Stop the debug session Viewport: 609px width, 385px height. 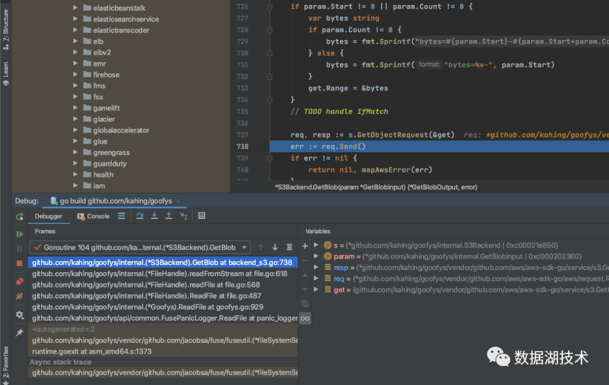[x=19, y=263]
